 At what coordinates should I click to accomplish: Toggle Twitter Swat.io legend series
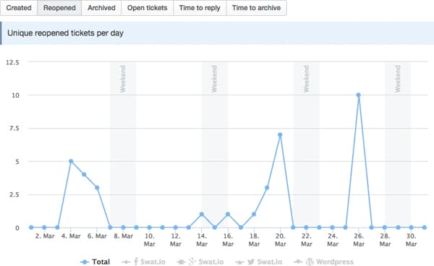[x=258, y=262]
